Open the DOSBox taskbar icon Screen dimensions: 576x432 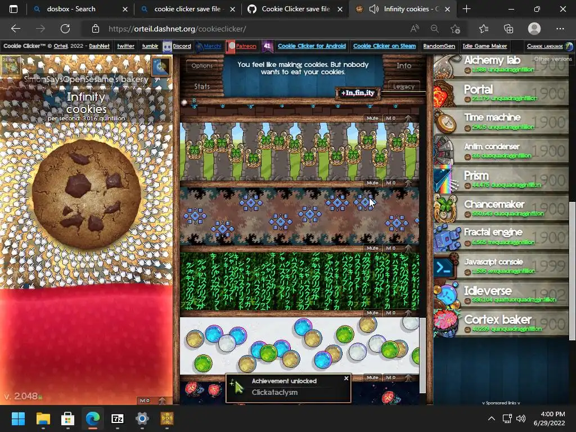[x=166, y=418]
